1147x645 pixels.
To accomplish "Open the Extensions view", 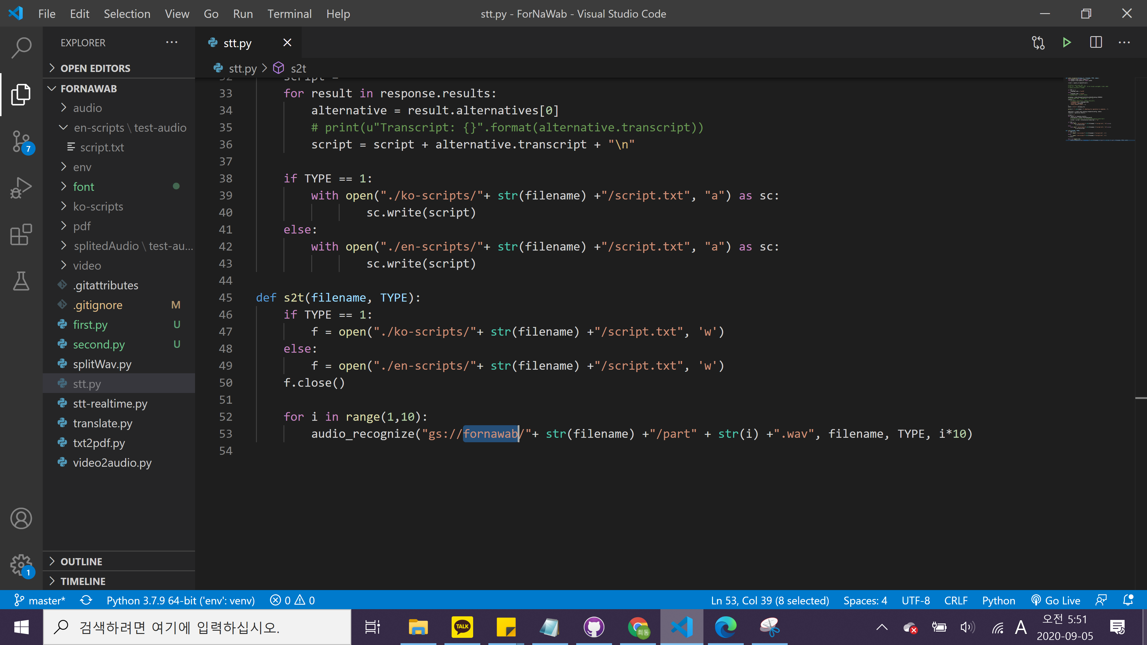I will 21,235.
